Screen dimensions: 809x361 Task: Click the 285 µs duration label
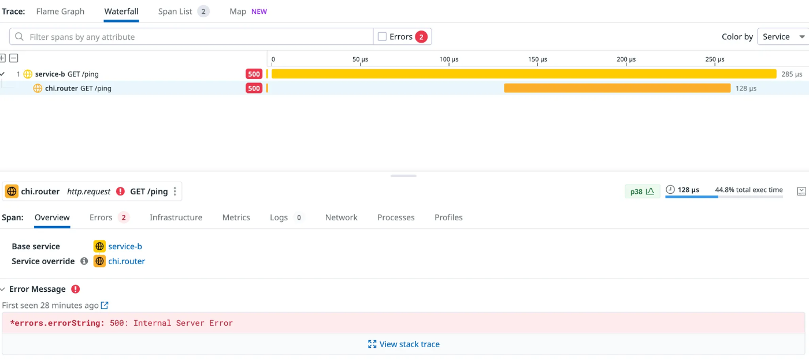point(792,74)
